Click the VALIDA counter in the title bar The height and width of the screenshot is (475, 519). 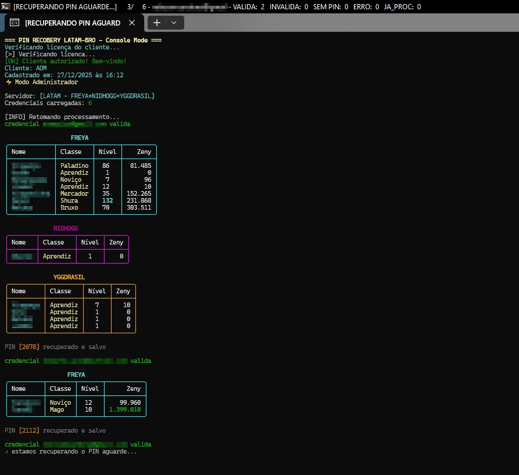click(249, 6)
